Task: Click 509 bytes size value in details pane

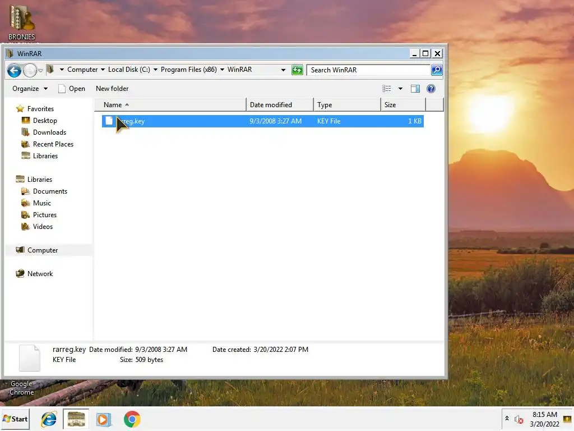Action: tap(149, 360)
